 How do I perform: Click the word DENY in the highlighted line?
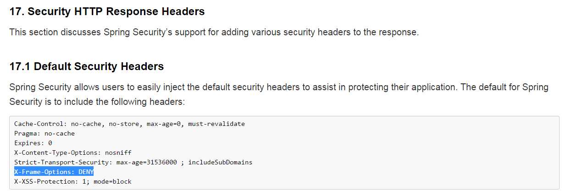click(x=86, y=172)
